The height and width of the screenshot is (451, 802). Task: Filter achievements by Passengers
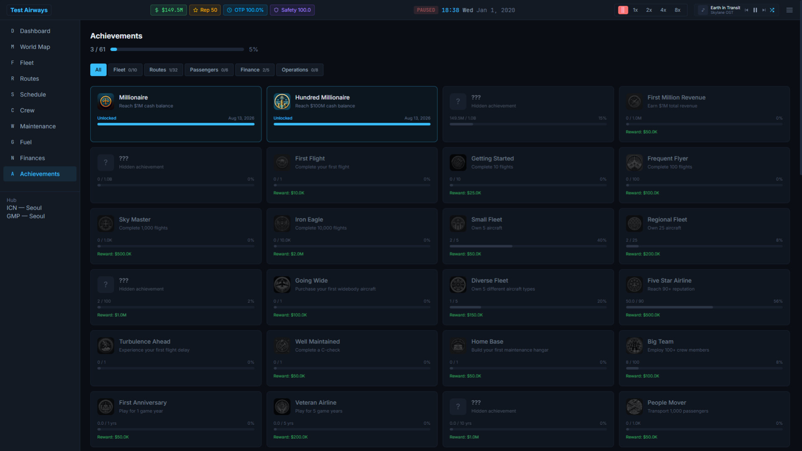click(x=209, y=70)
